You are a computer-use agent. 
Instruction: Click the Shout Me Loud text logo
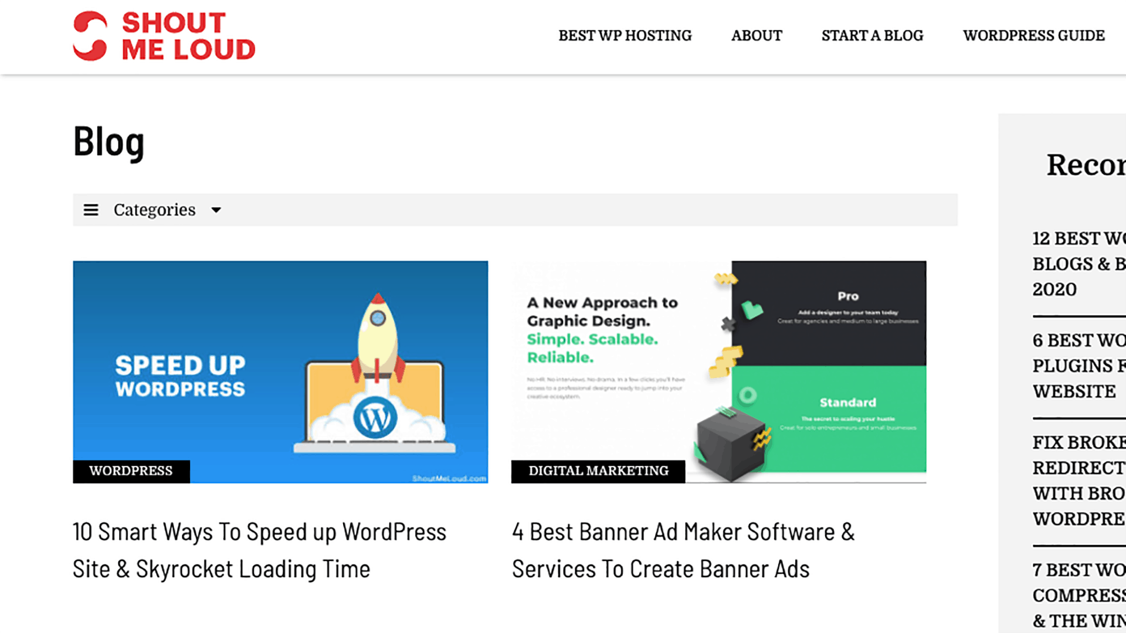point(188,36)
